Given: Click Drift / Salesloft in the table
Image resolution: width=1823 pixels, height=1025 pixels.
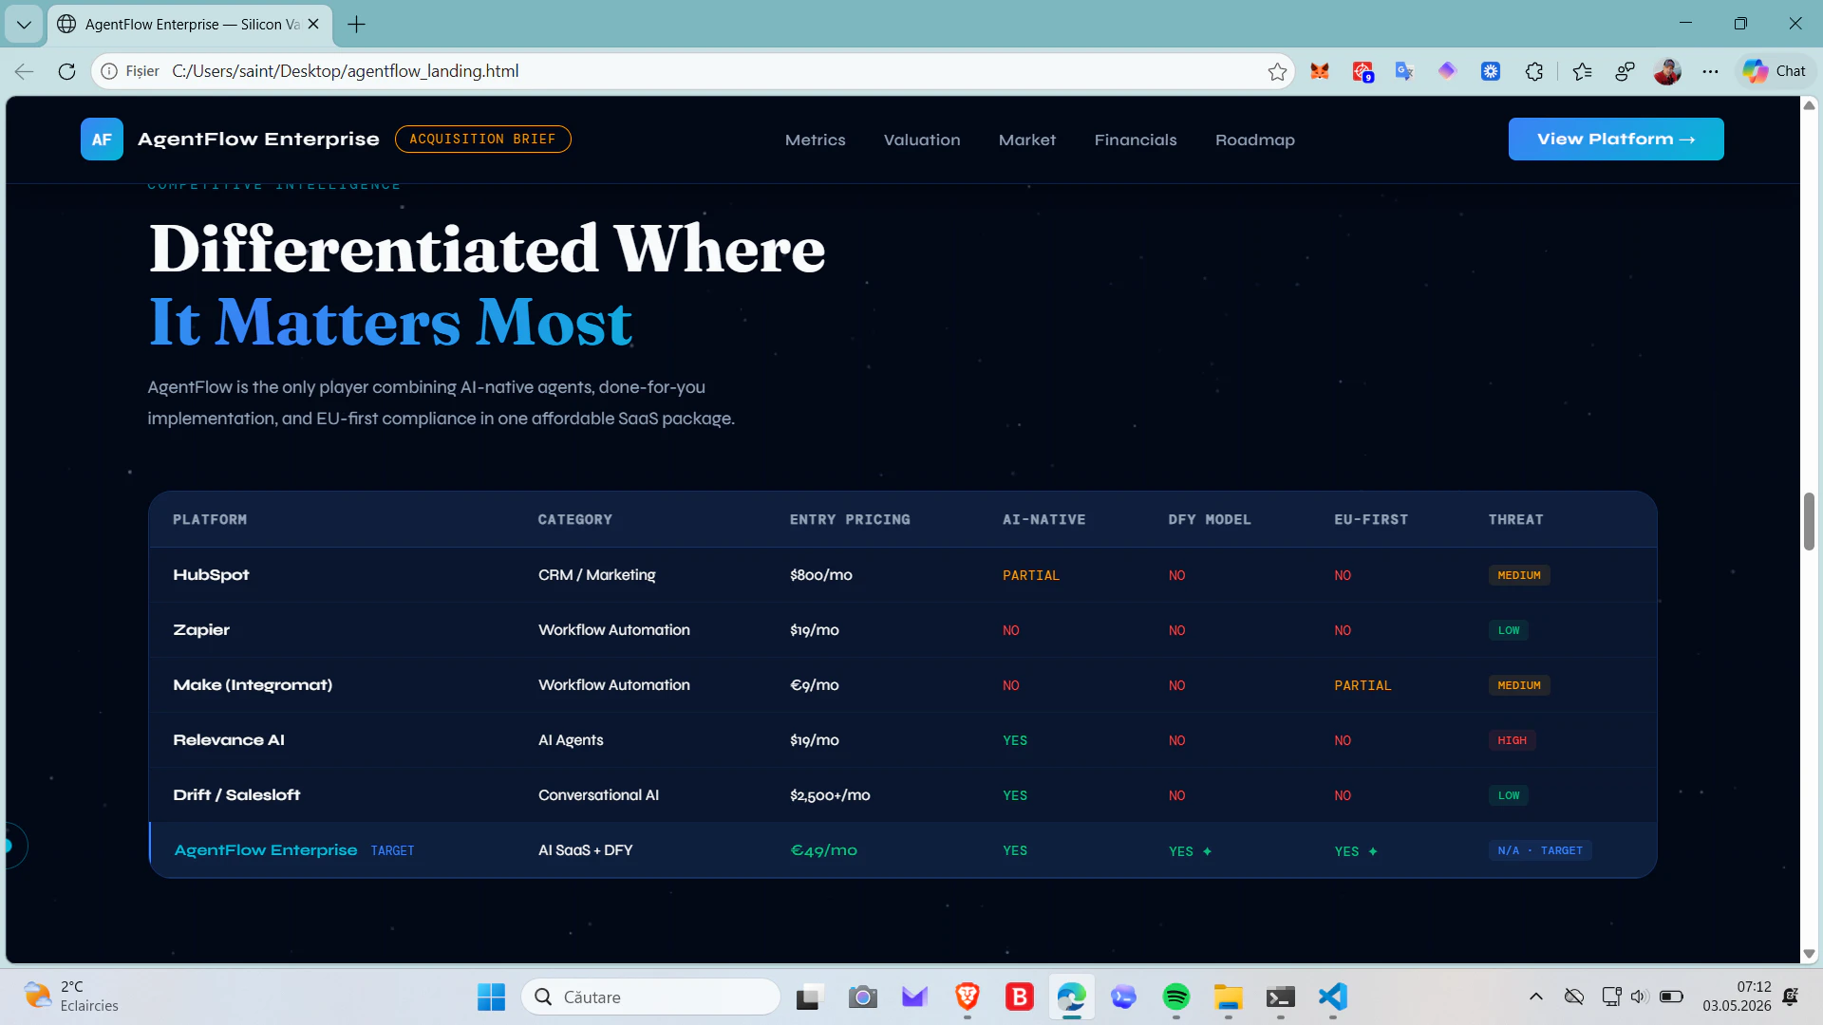Looking at the screenshot, I should pos(236,795).
